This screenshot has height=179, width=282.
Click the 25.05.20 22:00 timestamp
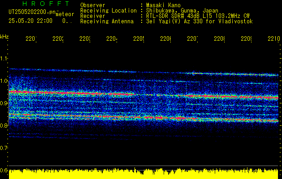30,21
